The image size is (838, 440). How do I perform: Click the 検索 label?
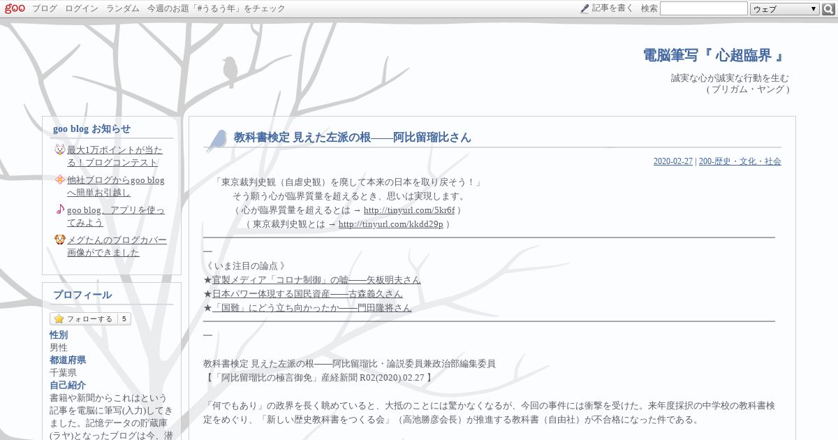[649, 8]
